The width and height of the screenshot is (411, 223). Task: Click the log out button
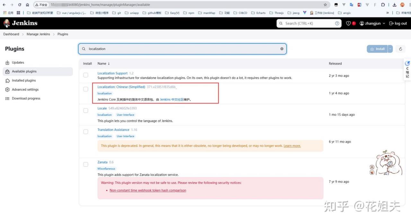(398, 23)
